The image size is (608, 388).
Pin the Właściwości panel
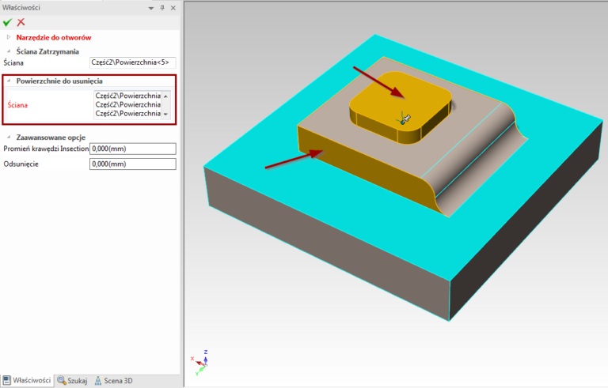coord(162,7)
